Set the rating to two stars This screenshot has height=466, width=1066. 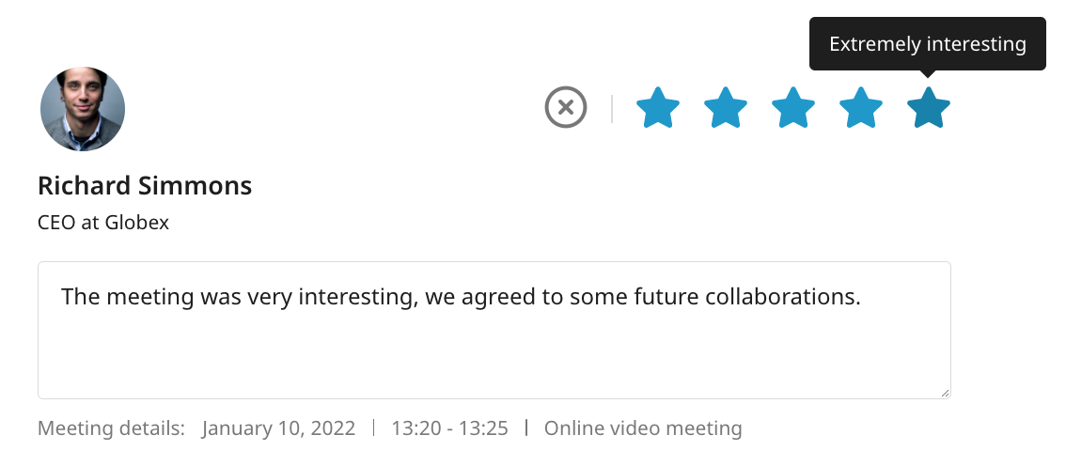pos(726,107)
